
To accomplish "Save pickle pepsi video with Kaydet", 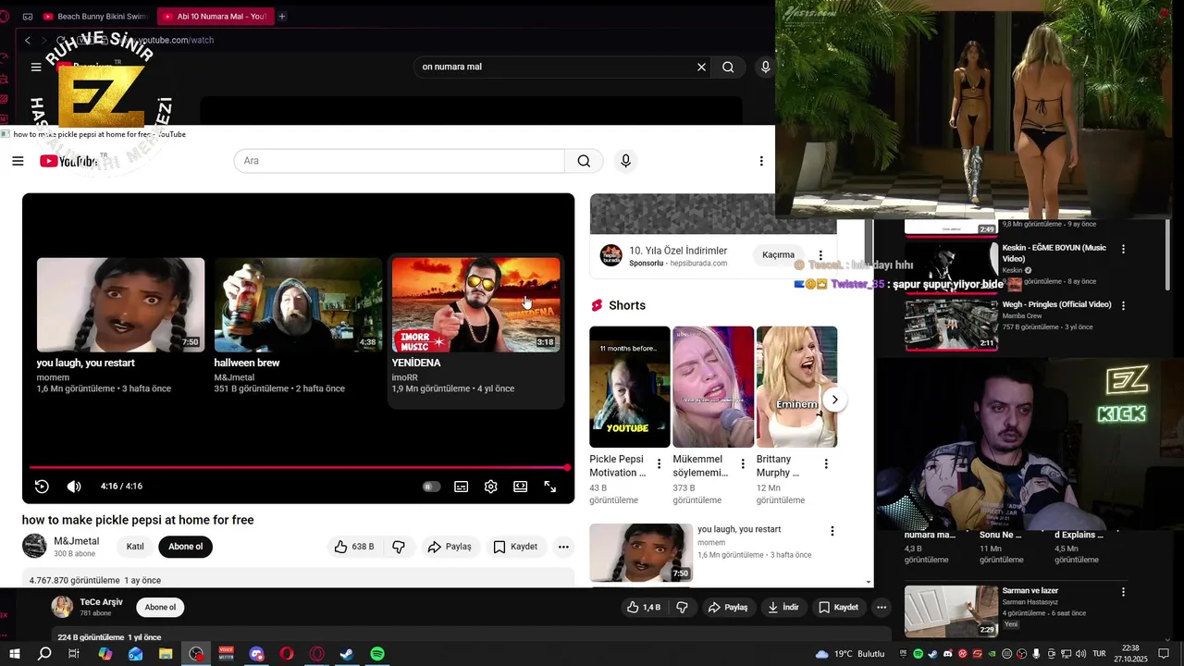I will (x=515, y=547).
